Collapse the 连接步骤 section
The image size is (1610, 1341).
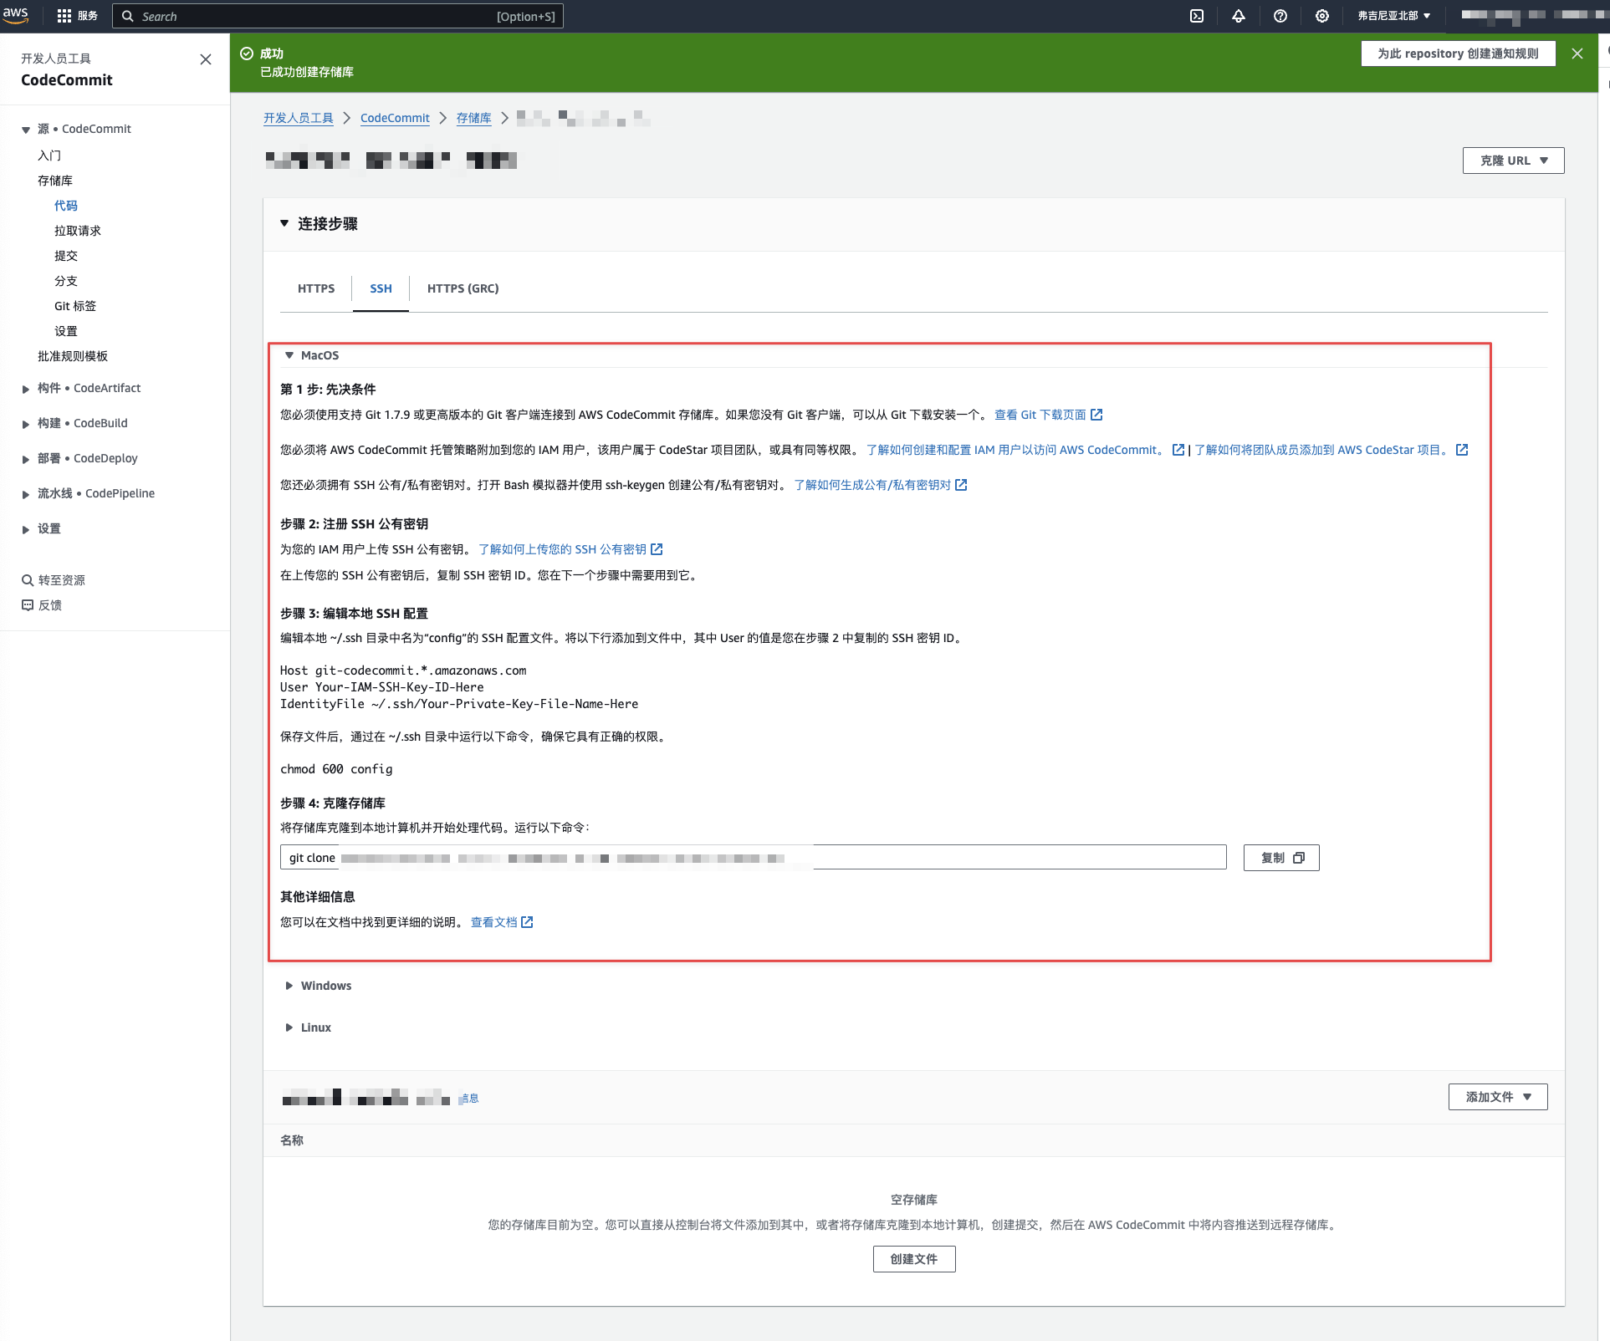click(284, 223)
